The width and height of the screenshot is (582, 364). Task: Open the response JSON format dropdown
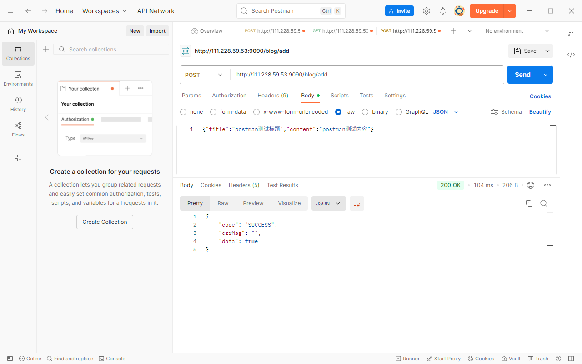329,203
